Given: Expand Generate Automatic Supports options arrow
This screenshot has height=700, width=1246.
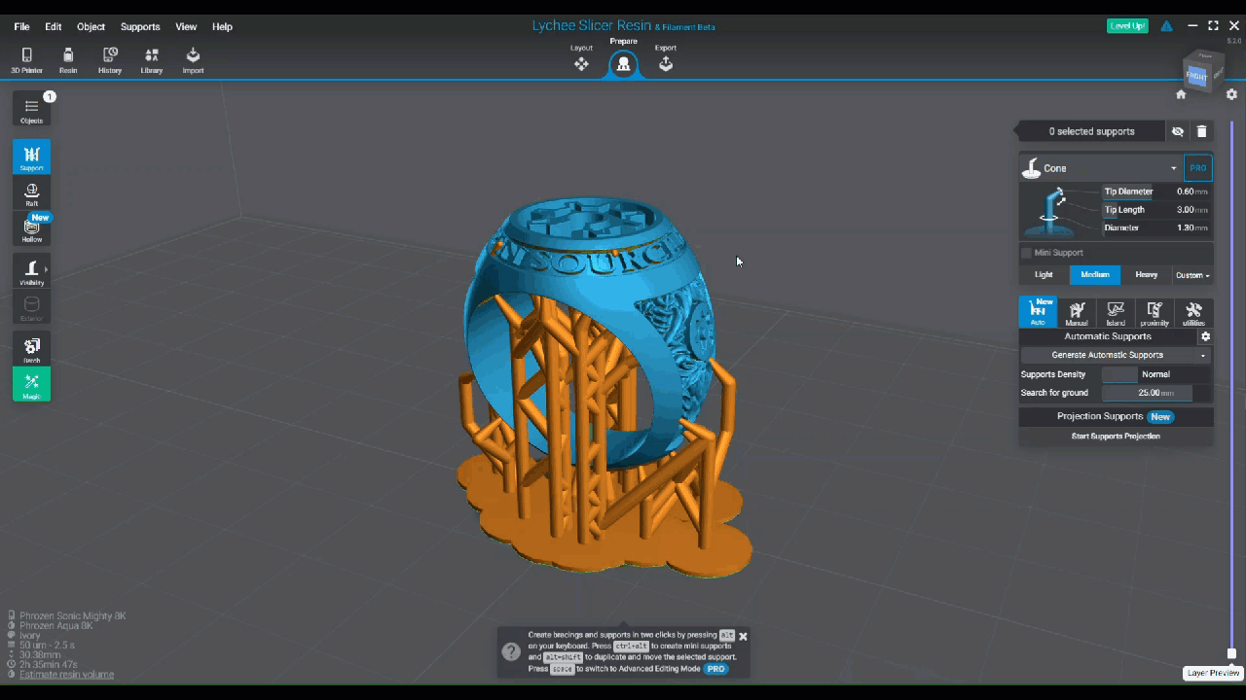Looking at the screenshot, I should click(x=1203, y=356).
